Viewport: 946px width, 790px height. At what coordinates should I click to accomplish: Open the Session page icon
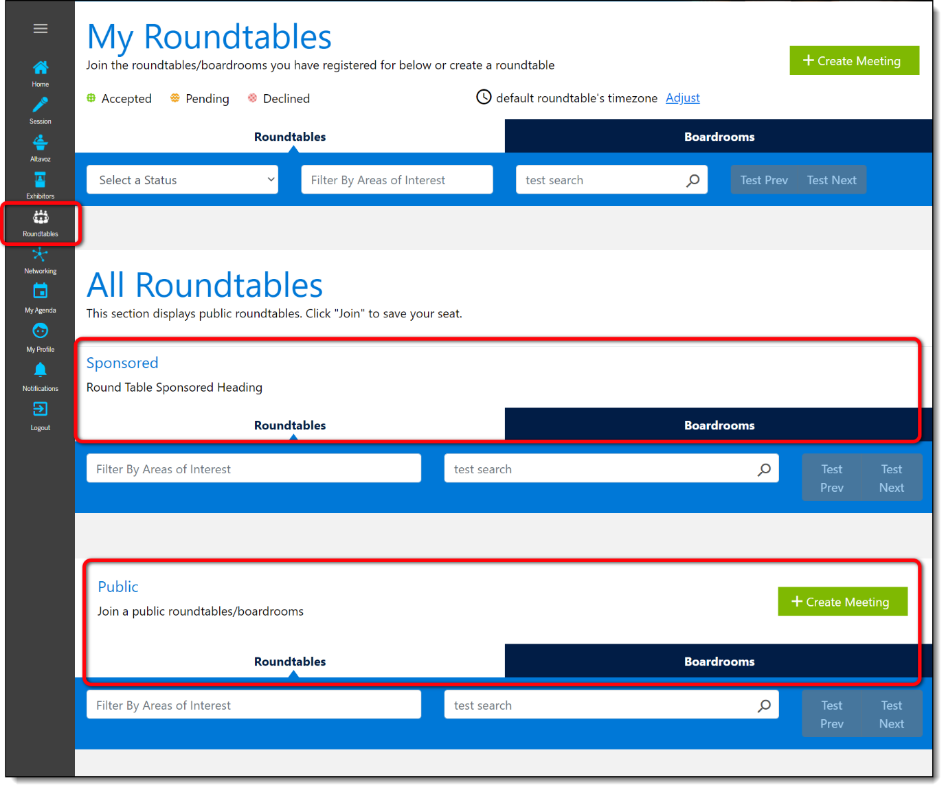pyautogui.click(x=41, y=105)
